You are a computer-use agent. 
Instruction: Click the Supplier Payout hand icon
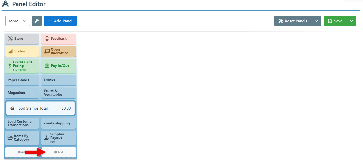coord(46,138)
